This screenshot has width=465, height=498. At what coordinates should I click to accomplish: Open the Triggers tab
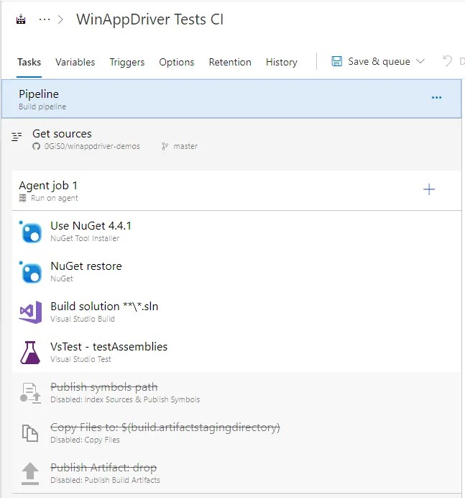[x=127, y=62]
